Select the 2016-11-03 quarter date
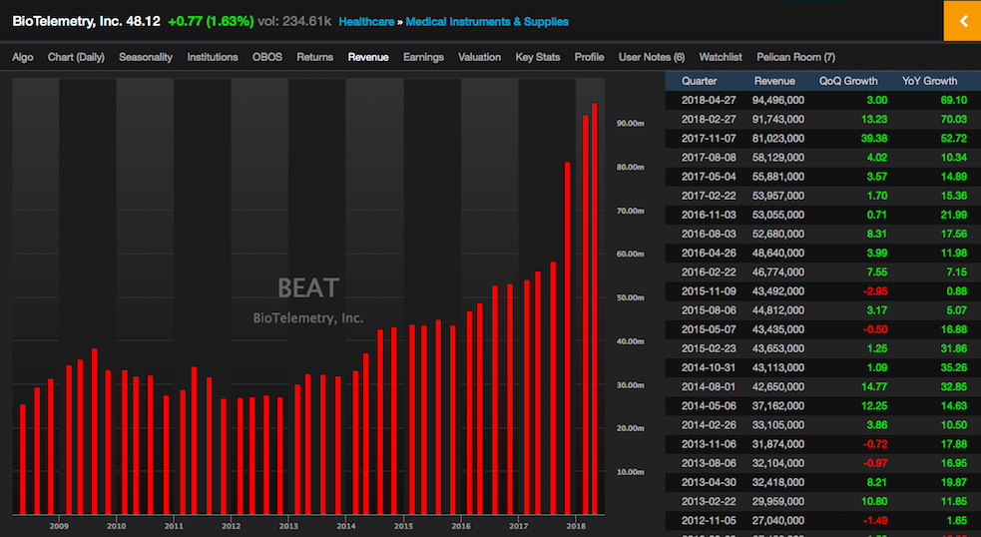The image size is (981, 537). tap(709, 215)
